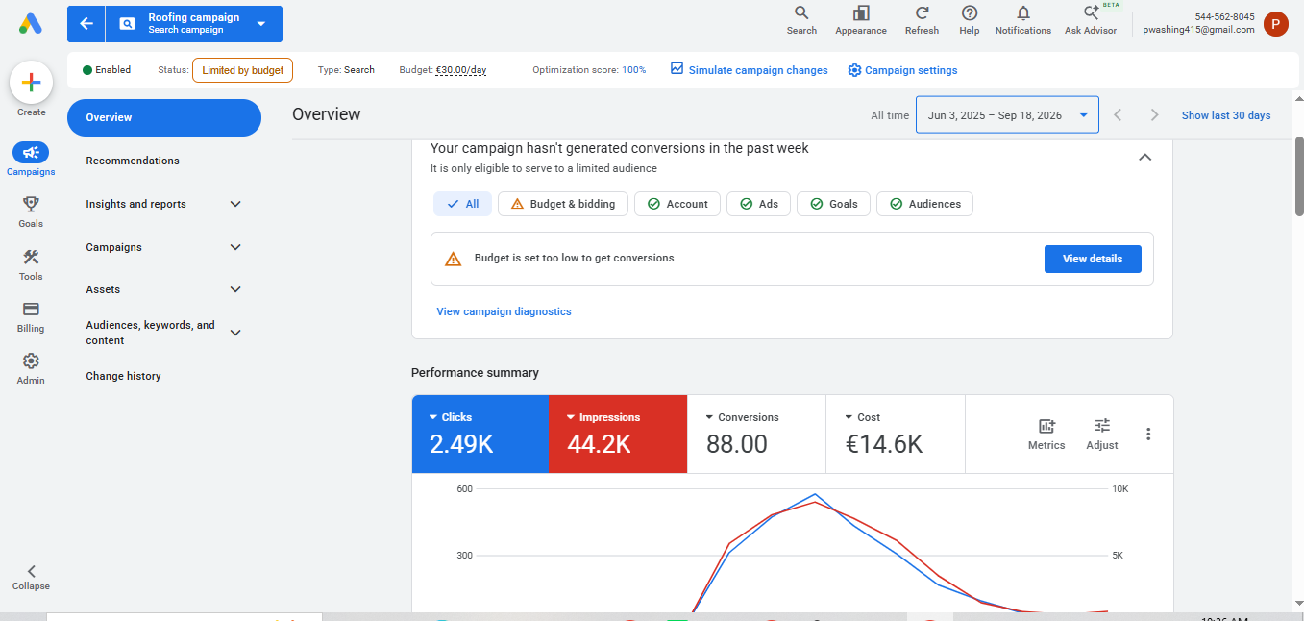Select Overview in the sidebar

point(164,117)
